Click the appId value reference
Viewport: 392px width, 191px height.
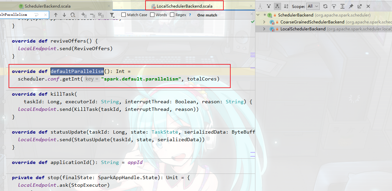pos(135,162)
